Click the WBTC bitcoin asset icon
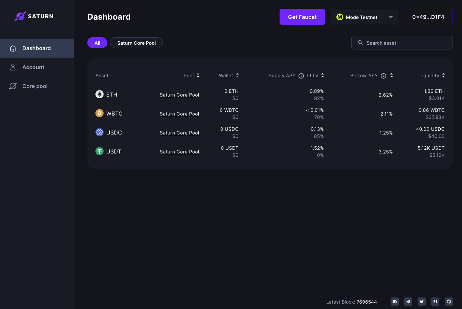The width and height of the screenshot is (462, 309). (100, 113)
